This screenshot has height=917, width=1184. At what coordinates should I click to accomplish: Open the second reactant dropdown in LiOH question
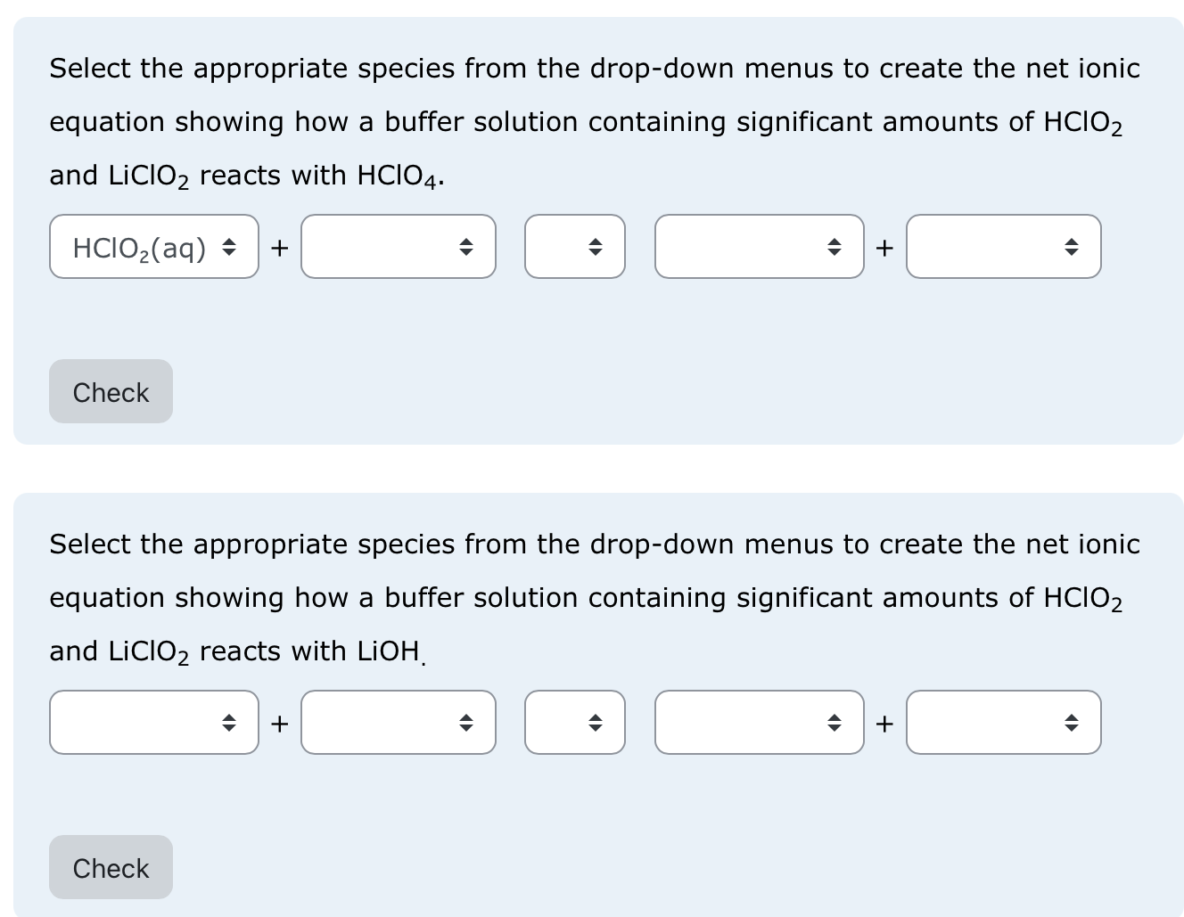click(x=398, y=723)
